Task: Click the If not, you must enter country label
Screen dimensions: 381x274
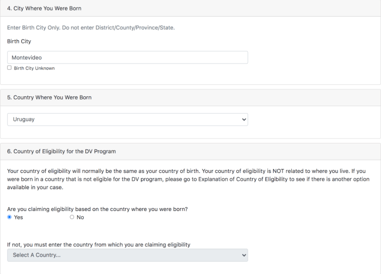Action: click(99, 245)
